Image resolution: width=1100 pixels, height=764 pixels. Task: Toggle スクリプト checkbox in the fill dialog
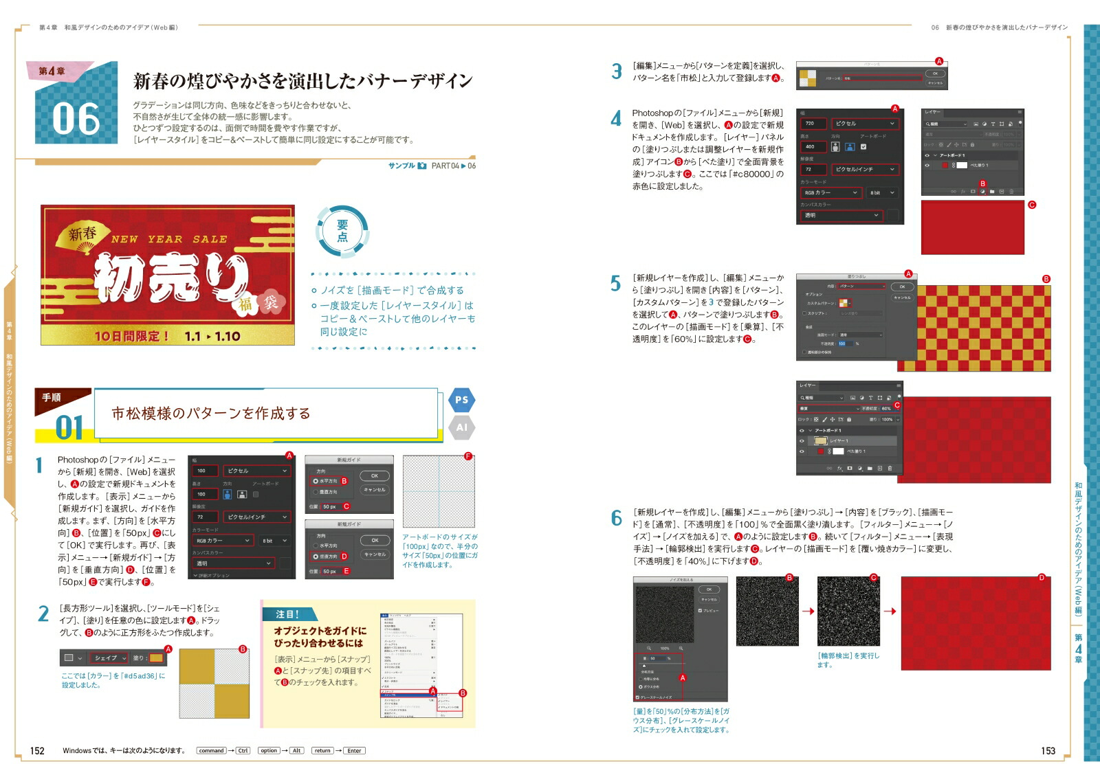click(x=804, y=313)
